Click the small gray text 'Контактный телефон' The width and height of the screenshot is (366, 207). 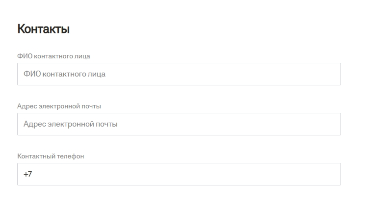pos(51,156)
